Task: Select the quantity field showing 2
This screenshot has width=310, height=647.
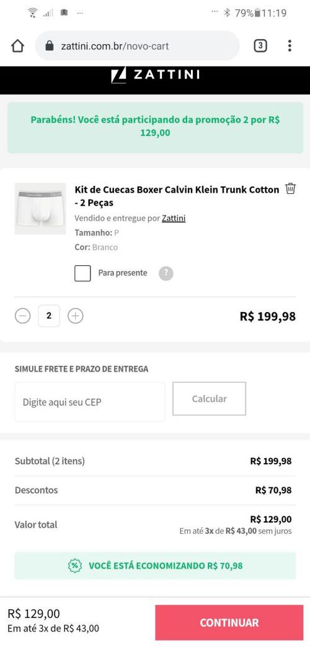Action: 49,316
